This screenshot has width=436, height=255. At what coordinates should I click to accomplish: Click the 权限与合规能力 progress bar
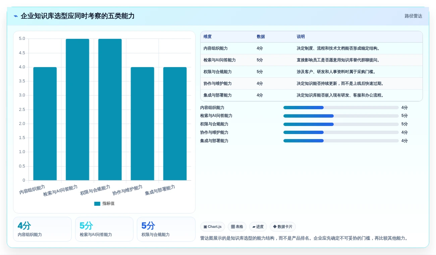tap(341, 124)
